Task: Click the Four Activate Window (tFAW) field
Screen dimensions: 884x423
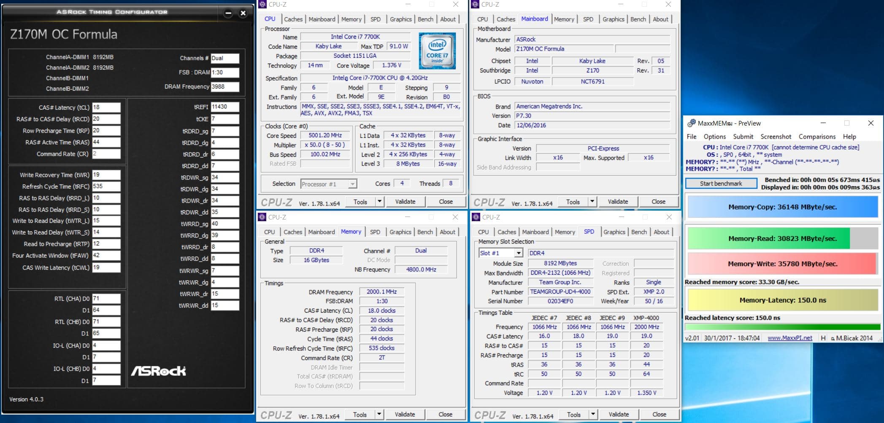Action: click(x=106, y=255)
